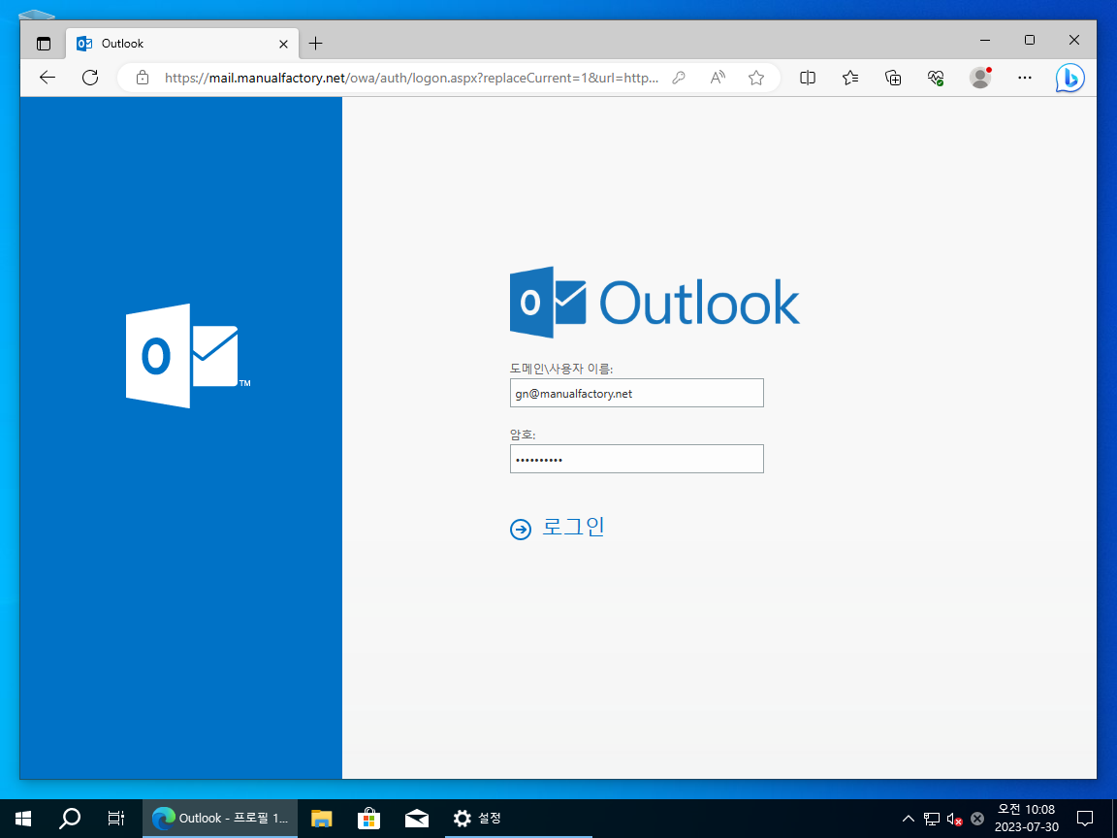The height and width of the screenshot is (838, 1117).
Task: Open the Edge profile avatar
Action: coord(981,78)
